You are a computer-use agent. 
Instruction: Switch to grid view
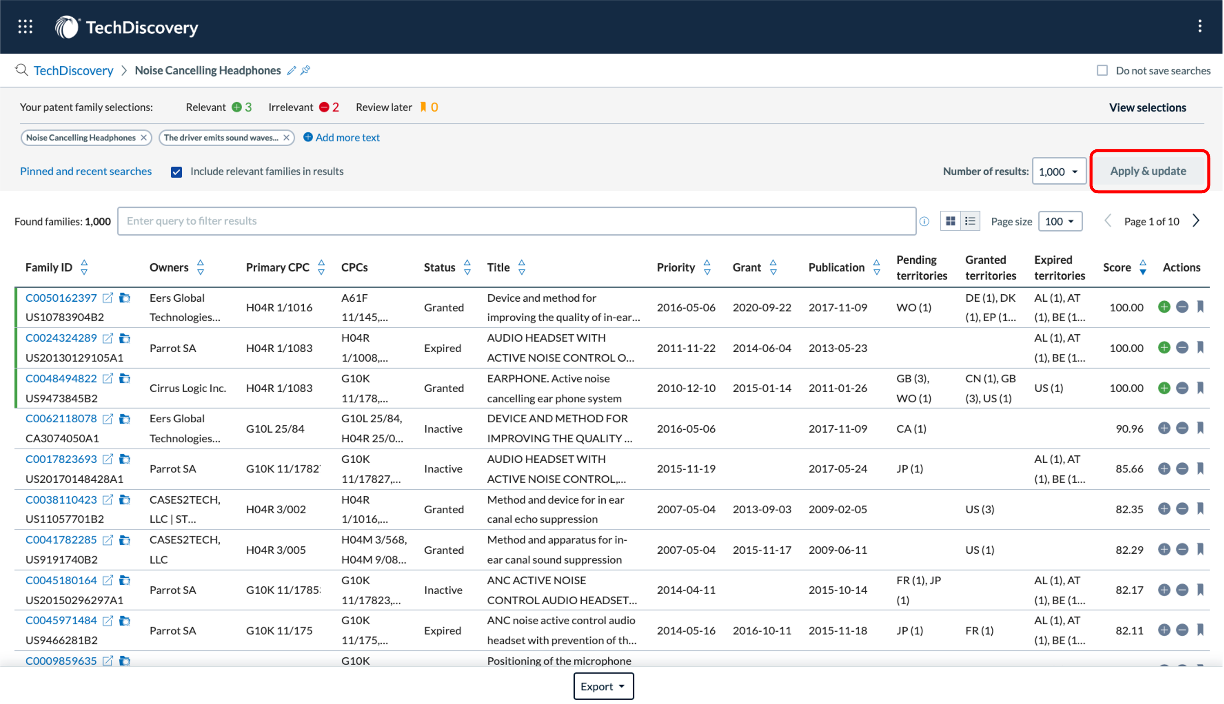(950, 222)
